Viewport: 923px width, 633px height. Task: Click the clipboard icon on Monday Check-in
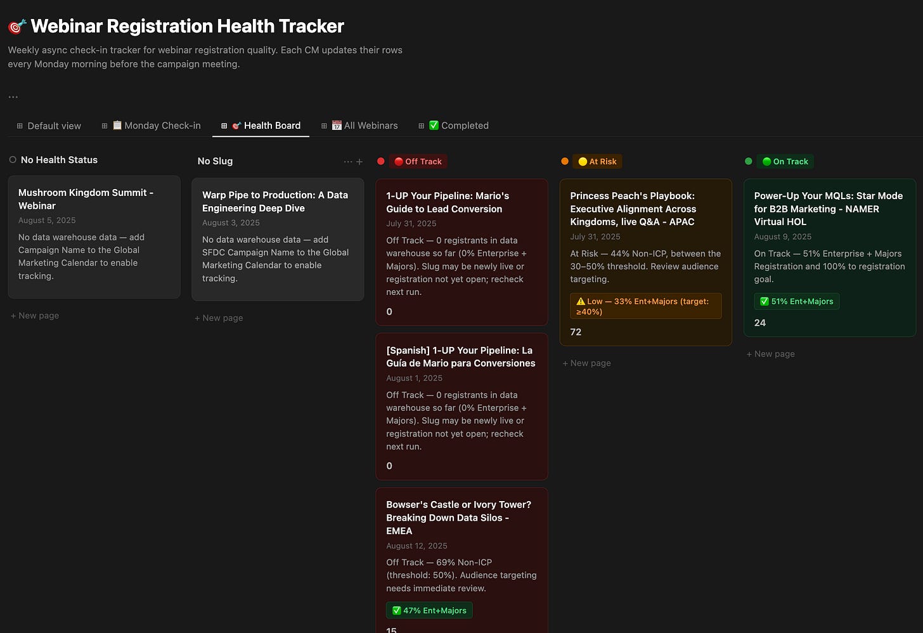117,125
